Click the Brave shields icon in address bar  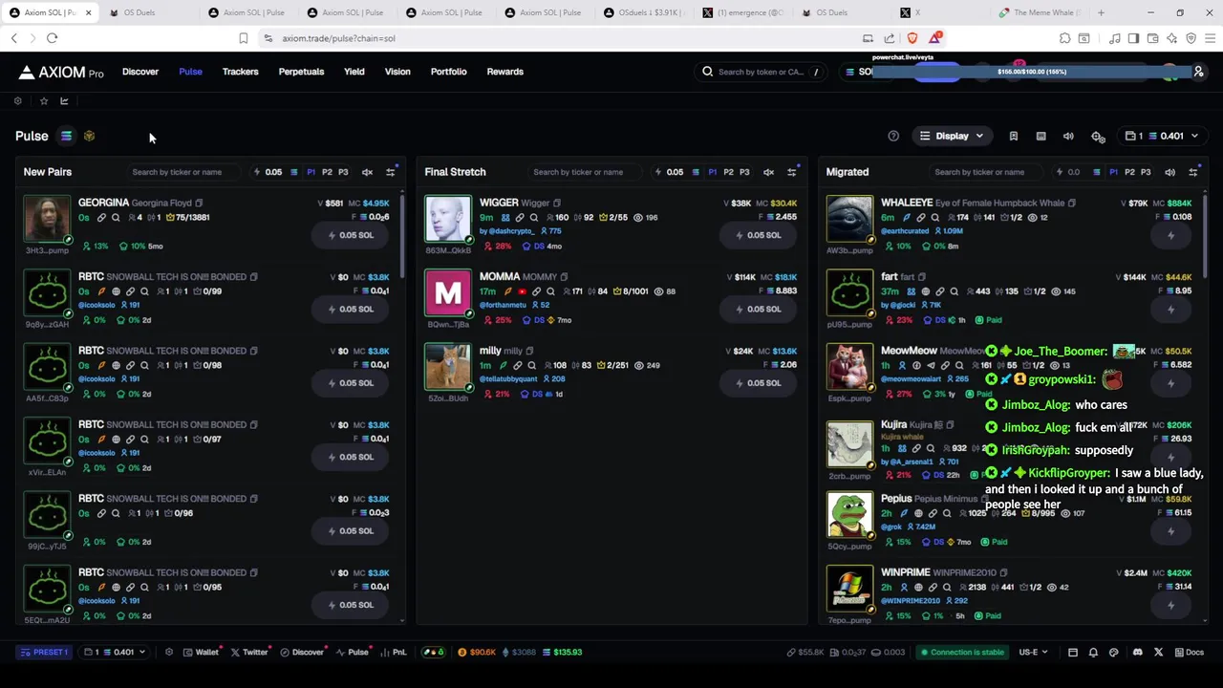tap(912, 38)
